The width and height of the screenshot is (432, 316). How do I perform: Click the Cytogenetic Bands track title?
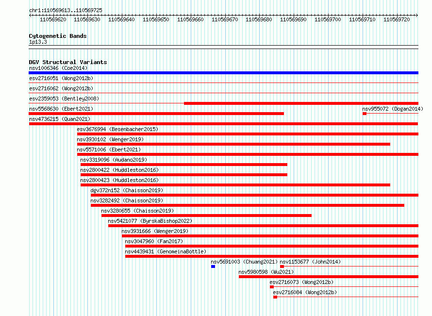click(58, 36)
